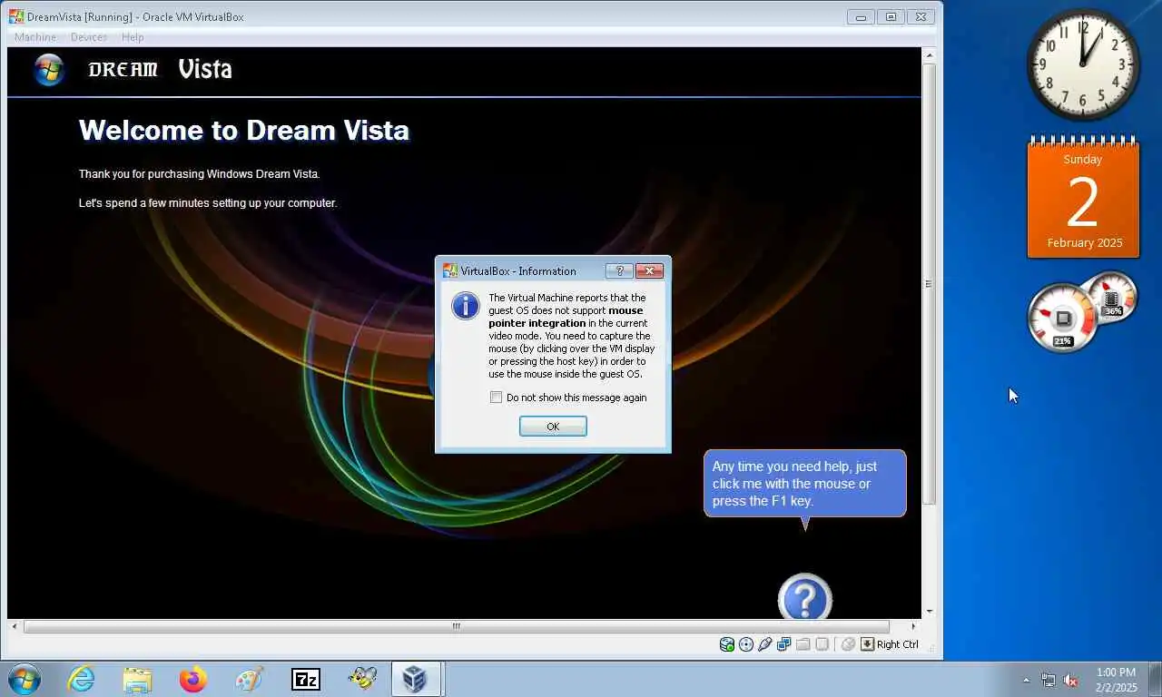Open the Machine menu
The height and width of the screenshot is (697, 1162).
[35, 37]
